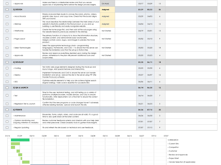Select the Deploy end date 06/07
Viewport: 221px width, 165px height.
click(x=150, y=75)
